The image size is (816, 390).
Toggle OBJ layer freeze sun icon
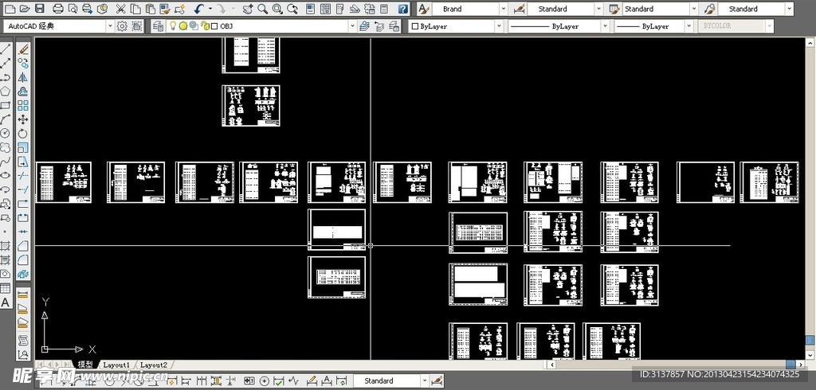183,26
